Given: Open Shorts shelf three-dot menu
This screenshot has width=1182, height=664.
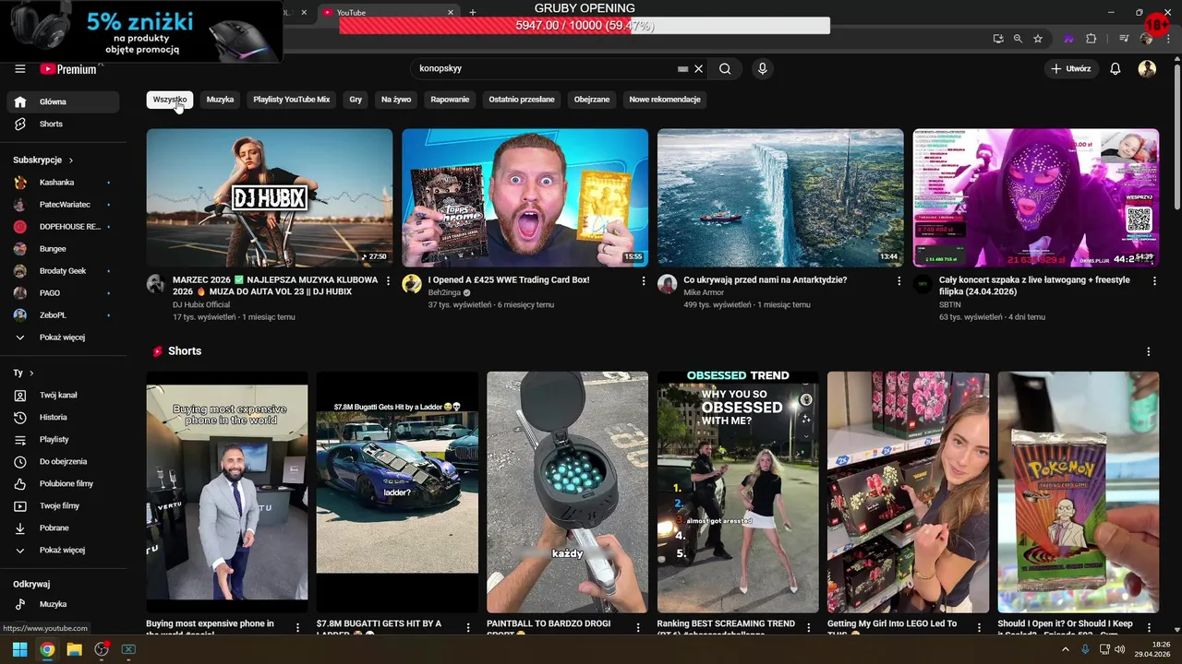Looking at the screenshot, I should (1149, 351).
